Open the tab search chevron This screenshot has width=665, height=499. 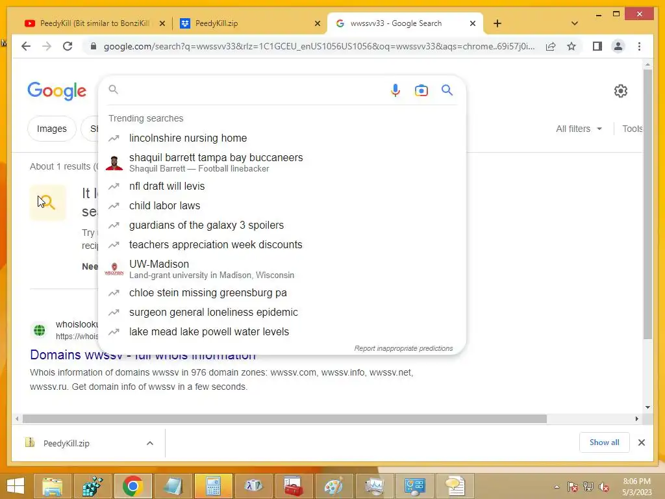pyautogui.click(x=575, y=23)
